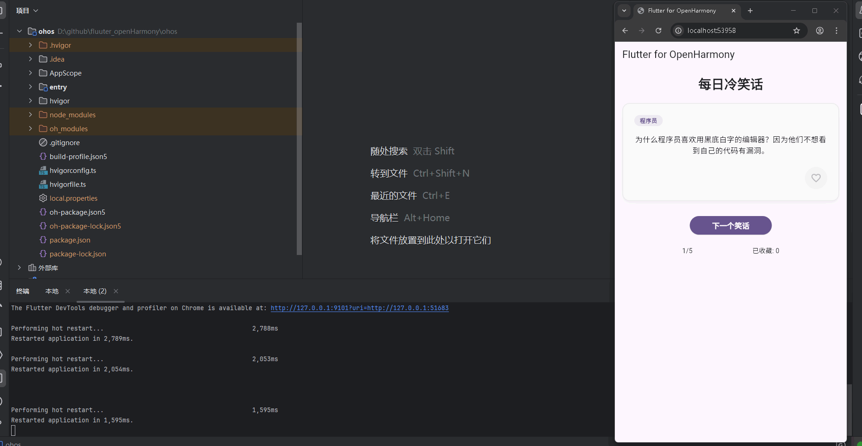The width and height of the screenshot is (862, 446).
Task: Expand the .hvigor folder
Action: [31, 45]
